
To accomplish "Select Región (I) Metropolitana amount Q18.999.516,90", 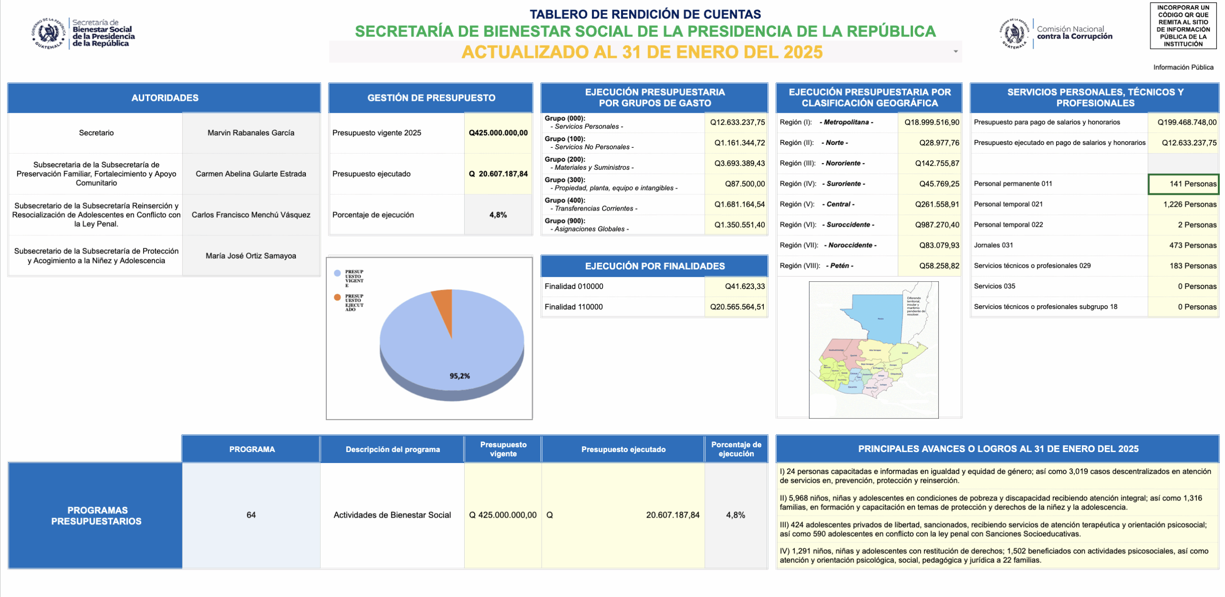I will pyautogui.click(x=930, y=122).
